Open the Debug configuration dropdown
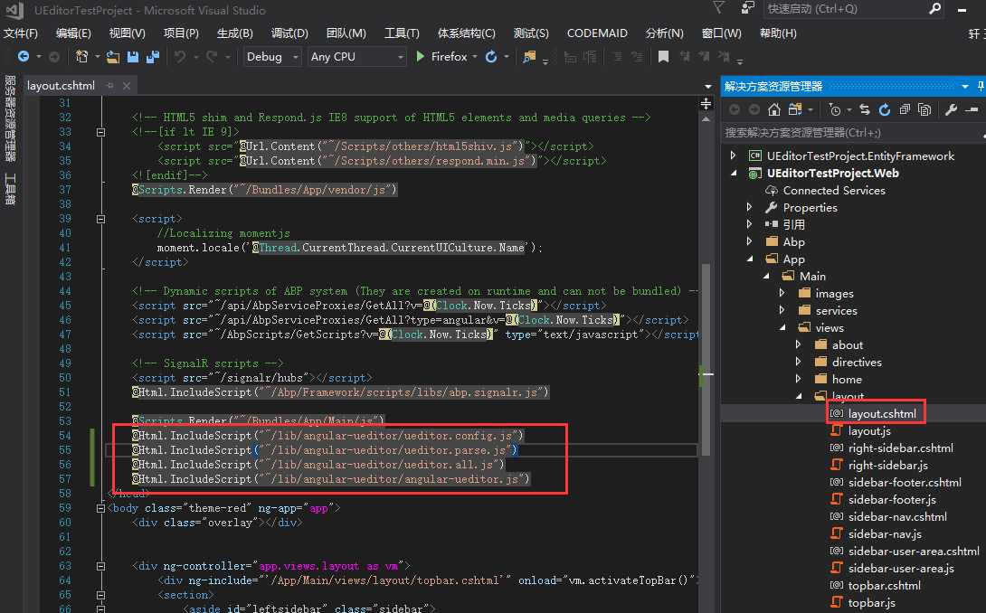The image size is (986, 613). [272, 57]
